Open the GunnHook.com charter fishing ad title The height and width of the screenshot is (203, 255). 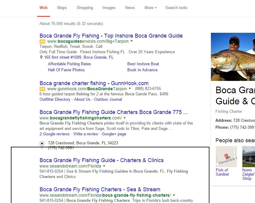pyautogui.click(x=94, y=83)
